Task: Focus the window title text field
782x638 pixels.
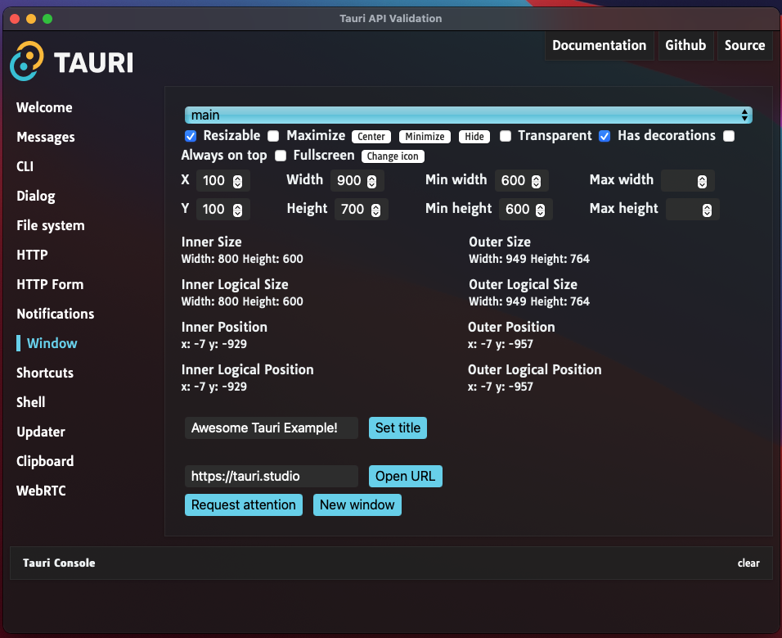Action: pos(272,428)
